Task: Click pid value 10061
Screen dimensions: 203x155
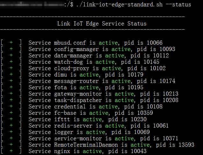Action: [x=161, y=126]
